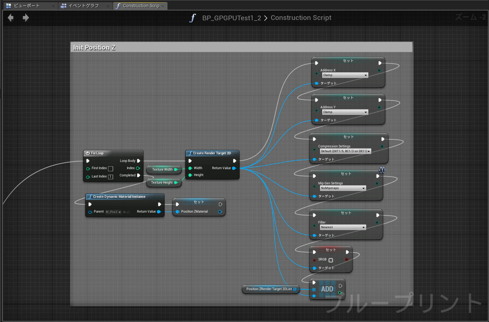Viewport: 489px width, 322px height.
Task: Click the array input pin on ADD node
Action: [x=314, y=289]
